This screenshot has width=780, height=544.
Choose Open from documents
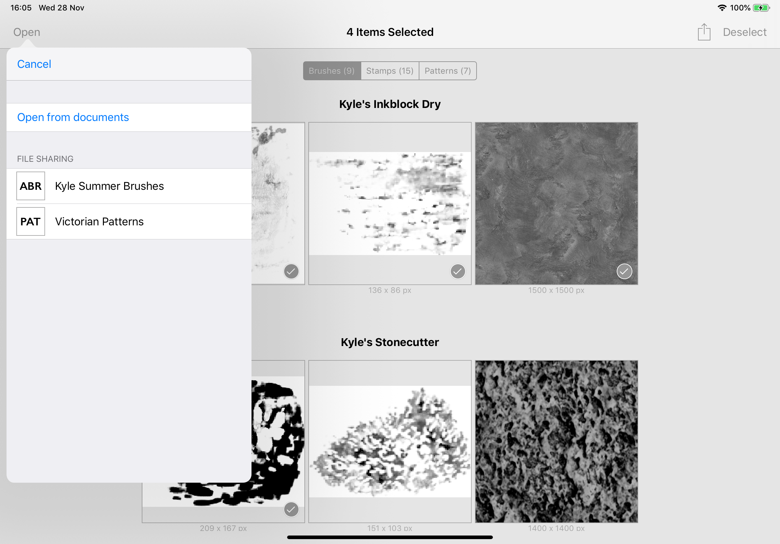[x=73, y=117]
